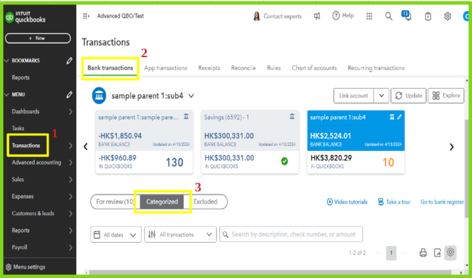Click the Contact experts avatar
The height and width of the screenshot is (278, 472).
click(256, 16)
